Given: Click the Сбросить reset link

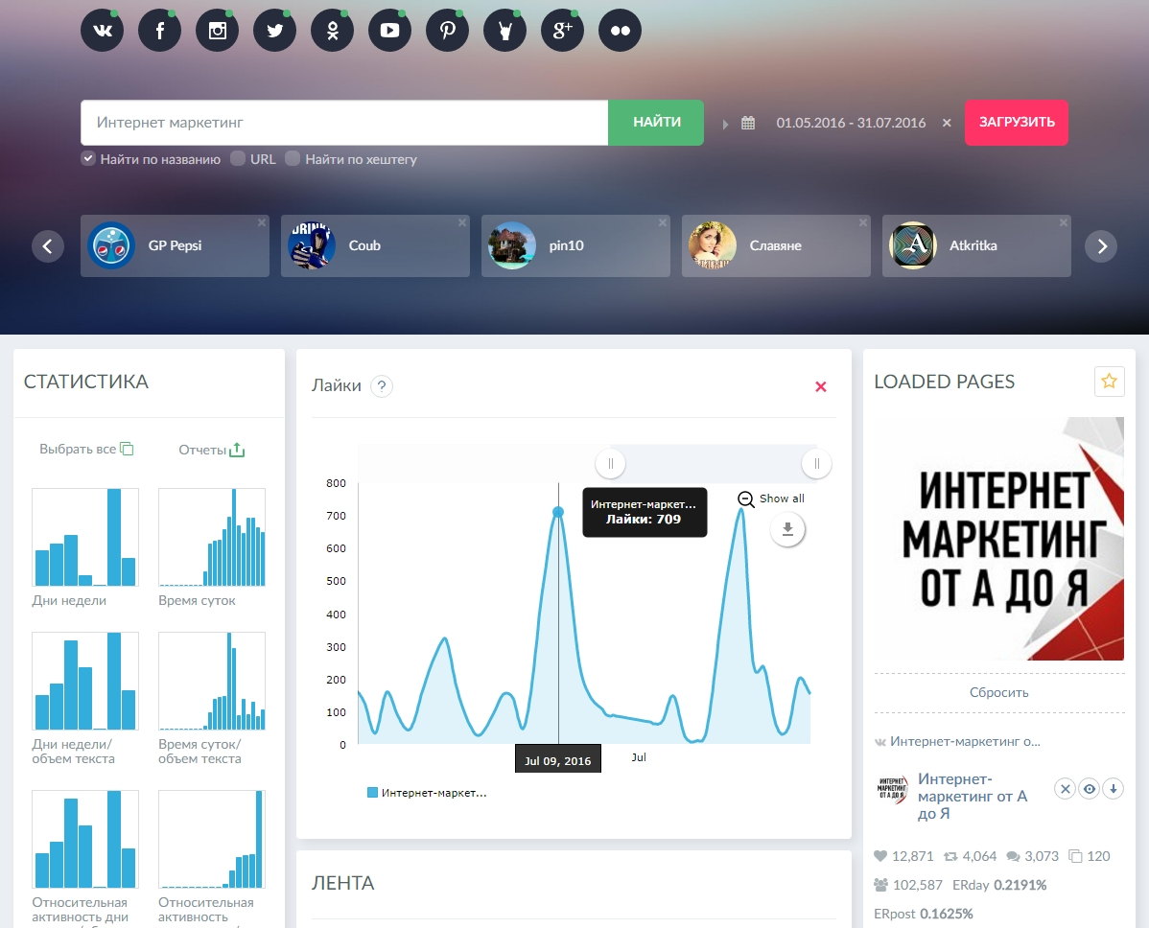Looking at the screenshot, I should point(998,692).
